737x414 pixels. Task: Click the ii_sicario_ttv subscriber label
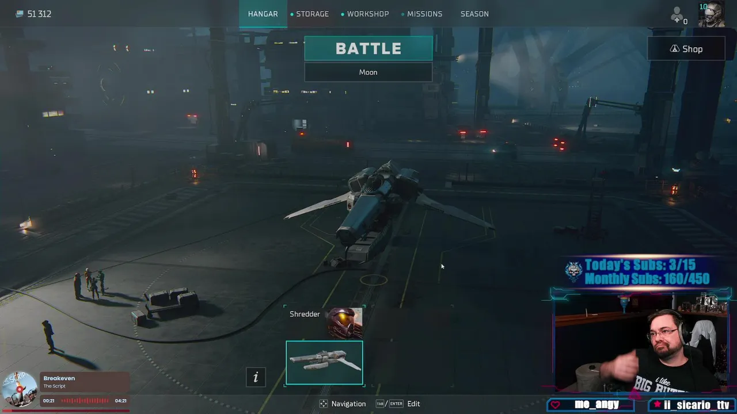click(697, 404)
